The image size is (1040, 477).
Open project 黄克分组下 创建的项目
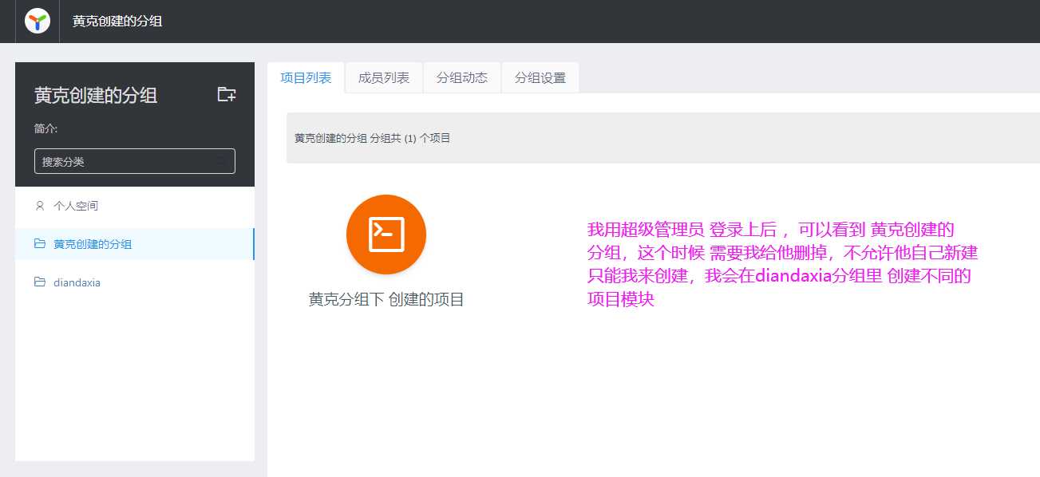[x=386, y=300]
